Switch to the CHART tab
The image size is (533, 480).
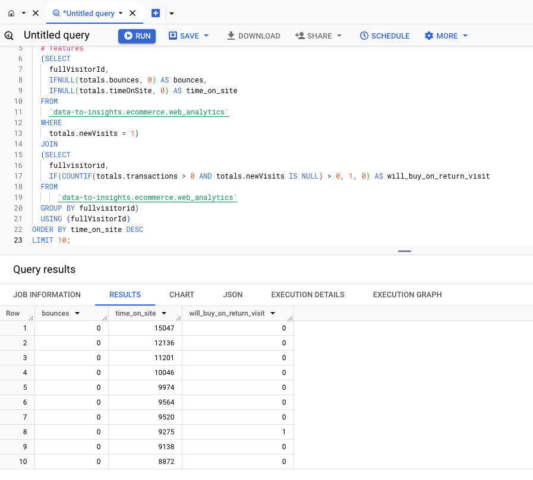click(x=181, y=294)
